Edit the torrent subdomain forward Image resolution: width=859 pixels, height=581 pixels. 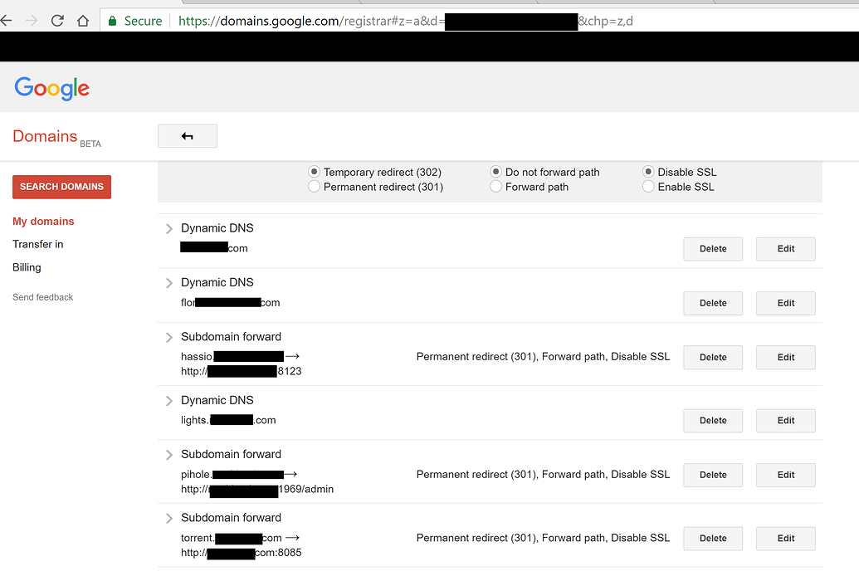[x=786, y=539]
